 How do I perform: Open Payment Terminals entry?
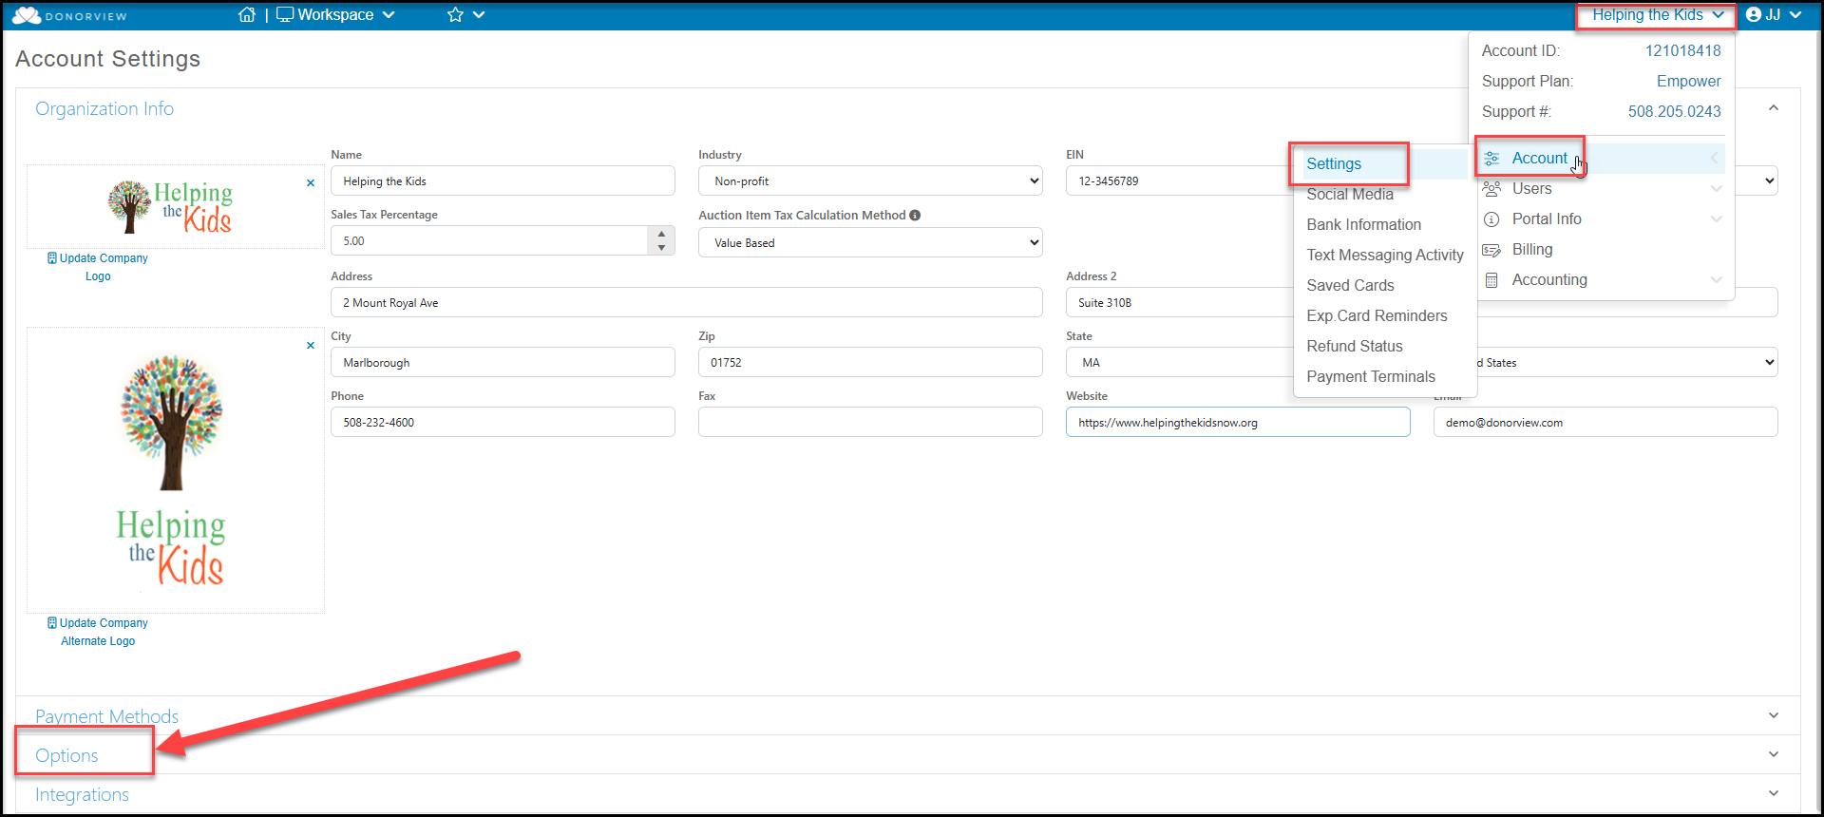pos(1371,376)
